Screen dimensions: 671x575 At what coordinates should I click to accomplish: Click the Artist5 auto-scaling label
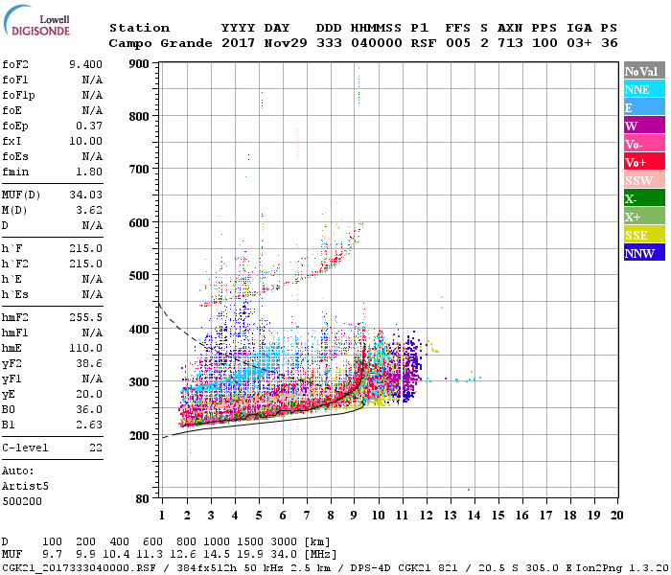(x=25, y=487)
